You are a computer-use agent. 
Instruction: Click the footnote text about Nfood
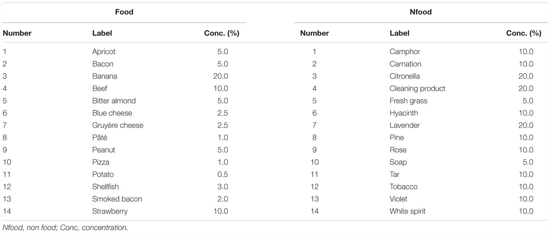click(65, 227)
